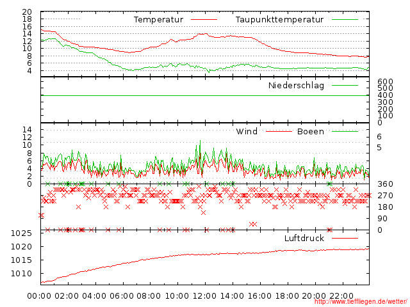Click the 02:00 time axis label
This screenshot has width=410, height=307.
[67, 296]
